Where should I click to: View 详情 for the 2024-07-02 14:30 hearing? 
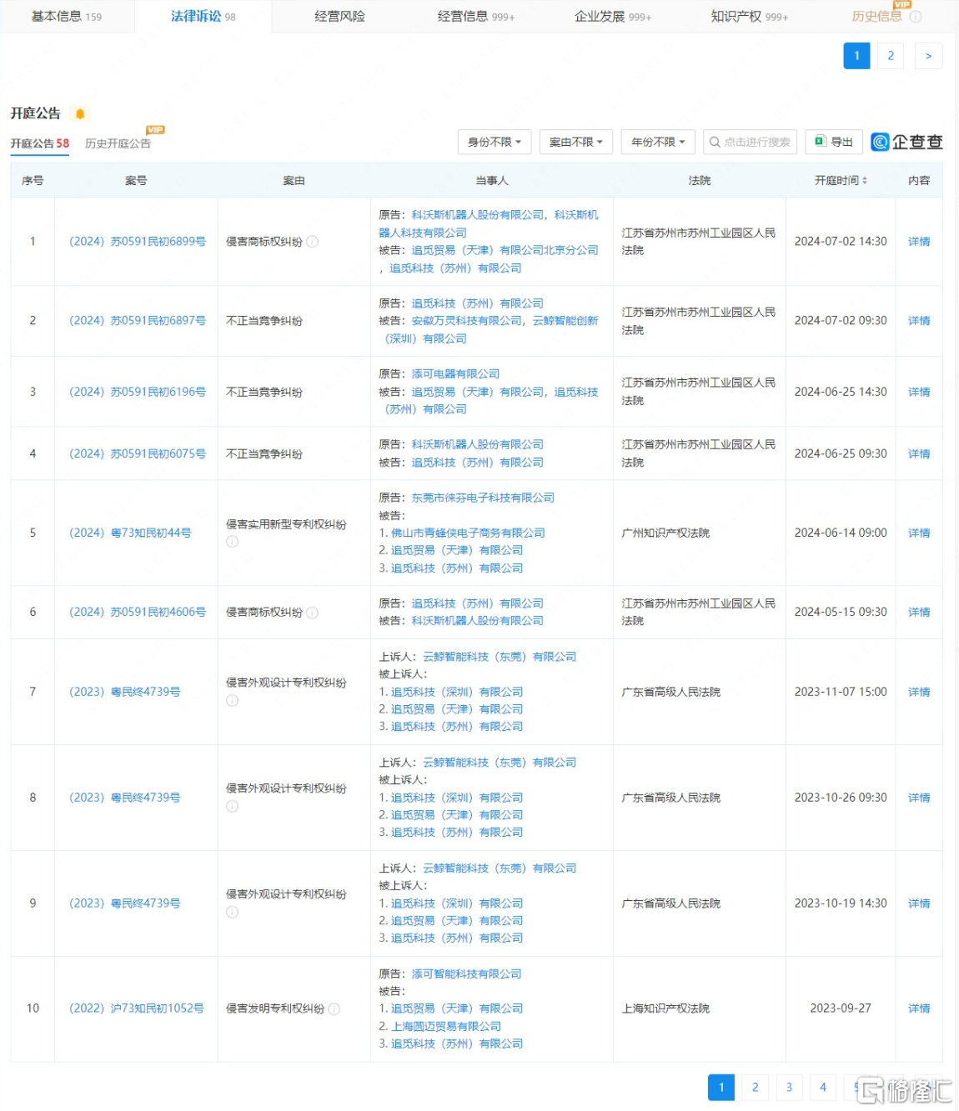click(x=919, y=242)
